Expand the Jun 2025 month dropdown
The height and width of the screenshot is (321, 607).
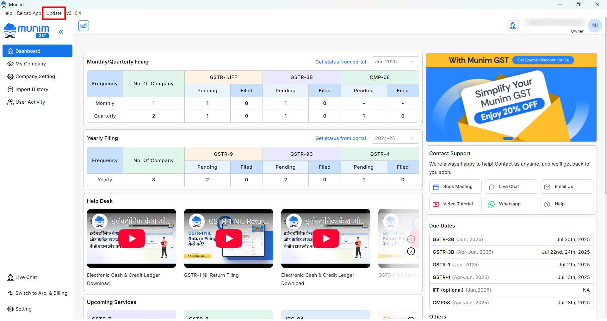coord(395,62)
